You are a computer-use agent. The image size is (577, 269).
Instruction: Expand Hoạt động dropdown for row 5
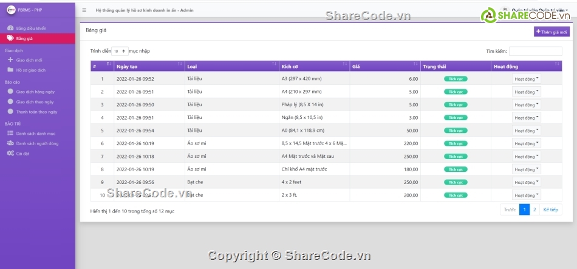pos(526,131)
